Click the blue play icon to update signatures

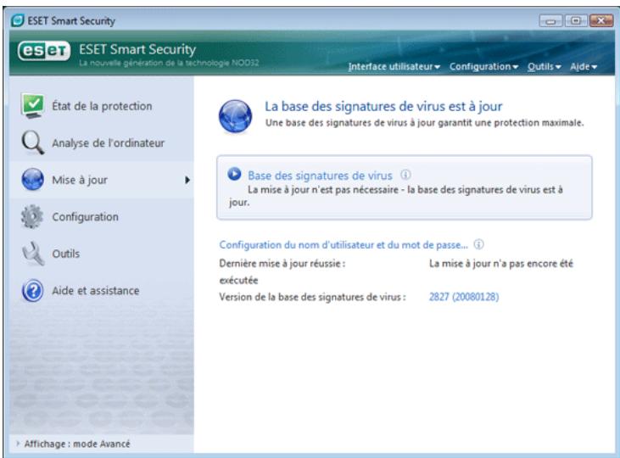tap(234, 174)
